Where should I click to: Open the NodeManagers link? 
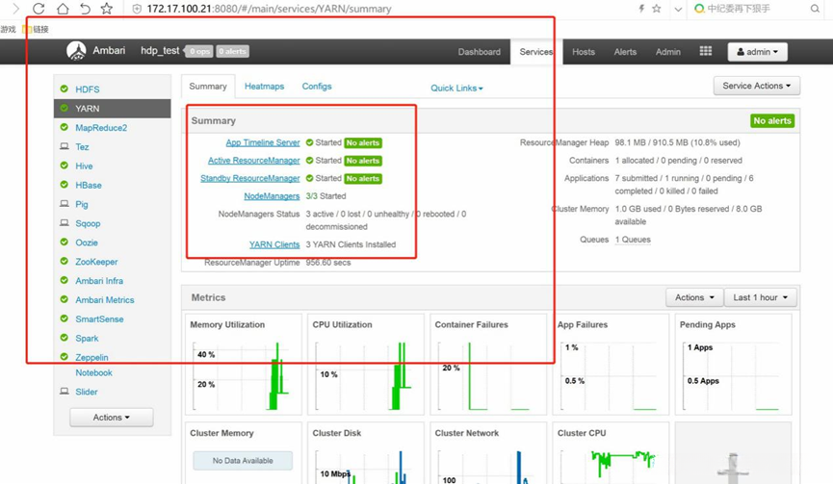(272, 196)
